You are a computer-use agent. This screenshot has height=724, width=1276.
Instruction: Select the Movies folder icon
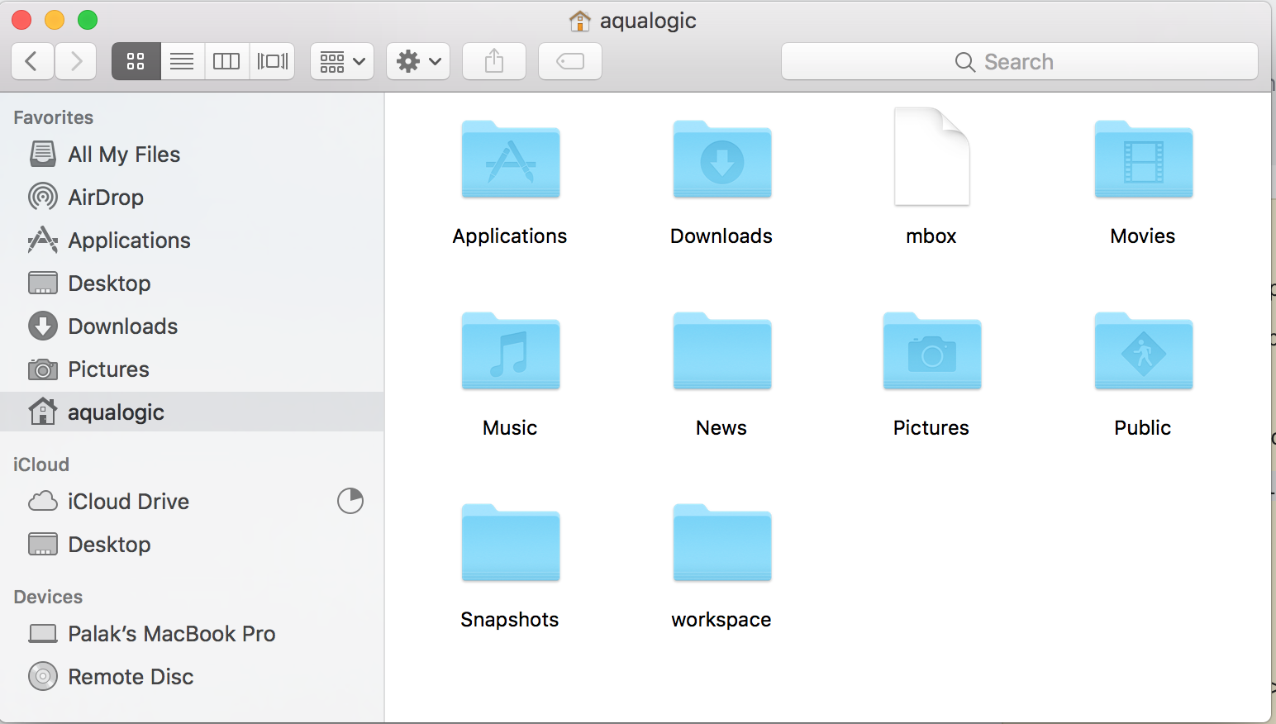click(1143, 160)
